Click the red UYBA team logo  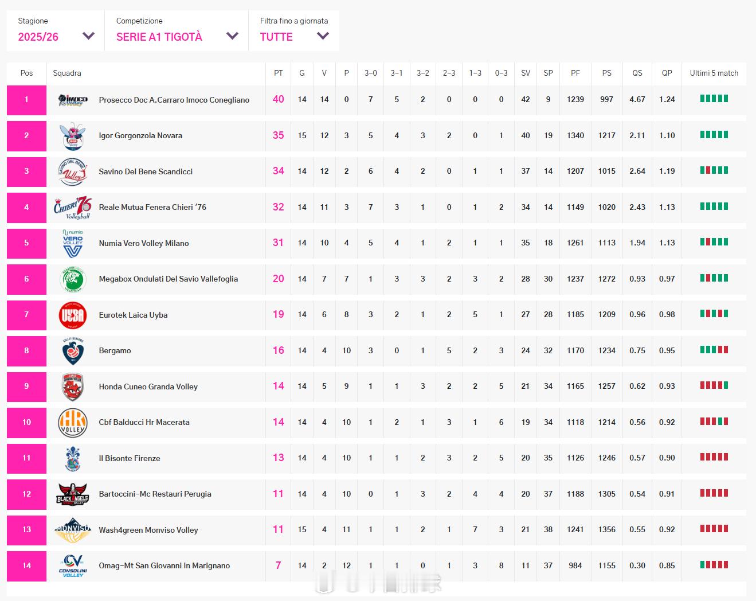[x=73, y=315]
